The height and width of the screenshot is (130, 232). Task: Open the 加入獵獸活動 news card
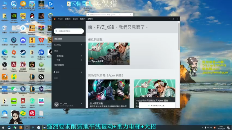pyautogui.click(x=109, y=94)
